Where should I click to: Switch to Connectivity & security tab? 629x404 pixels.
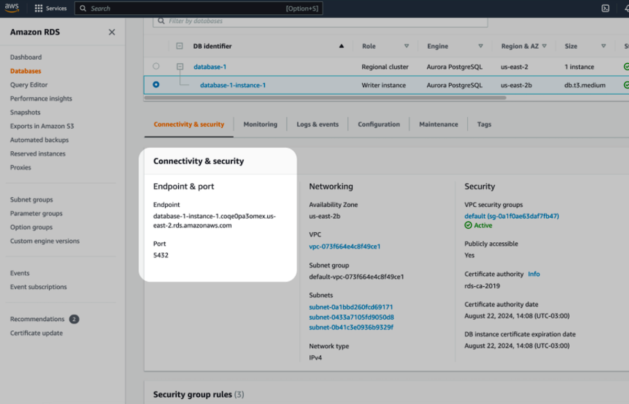(x=189, y=125)
